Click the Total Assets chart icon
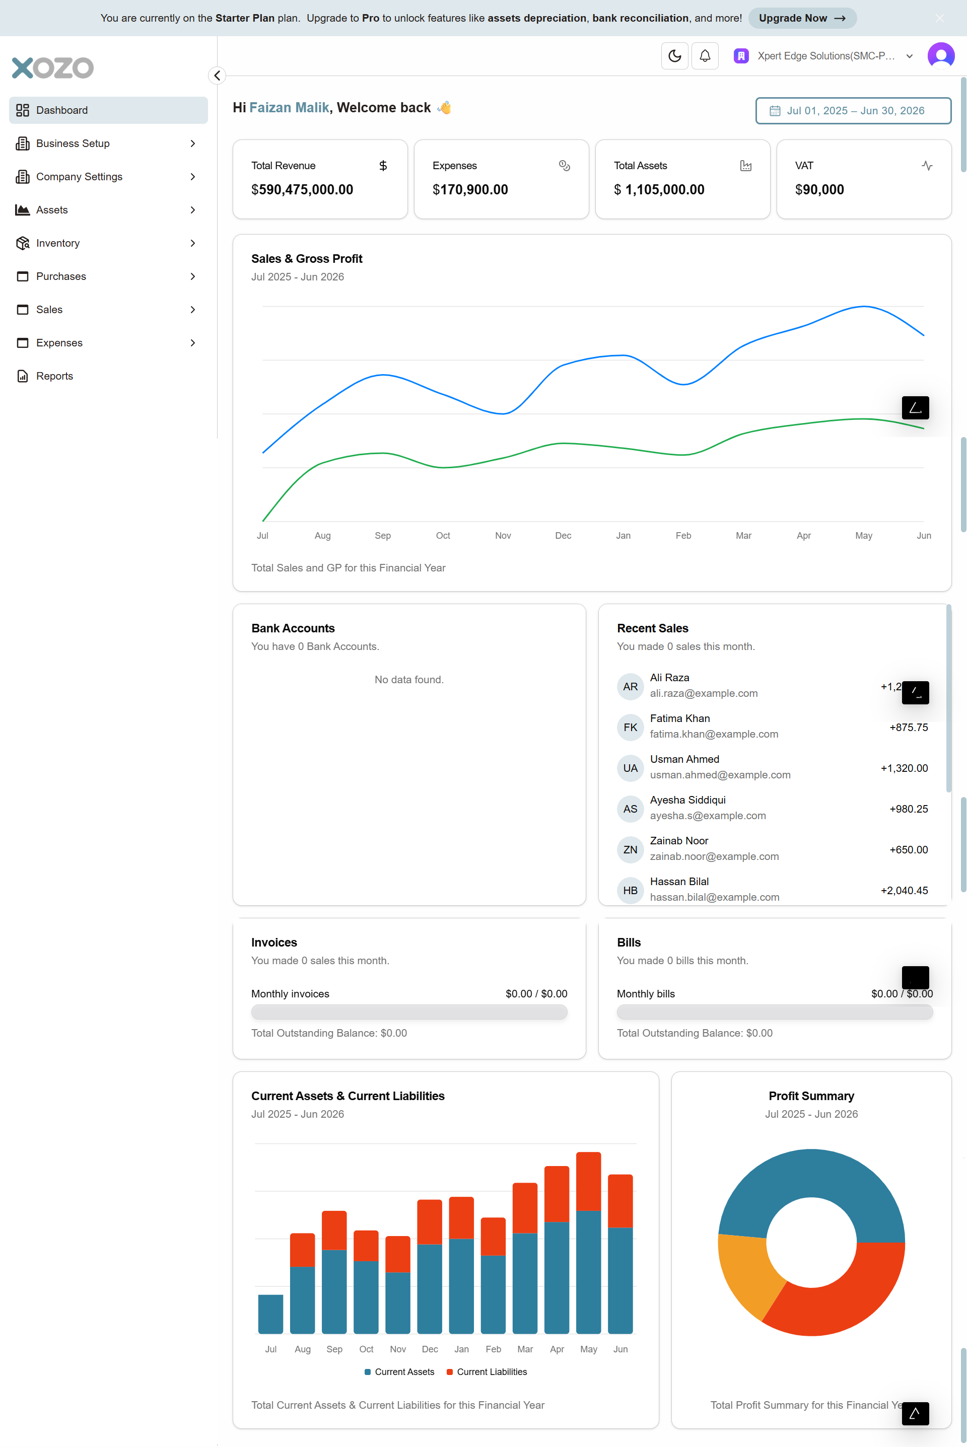Image resolution: width=967 pixels, height=1447 pixels. (x=745, y=165)
